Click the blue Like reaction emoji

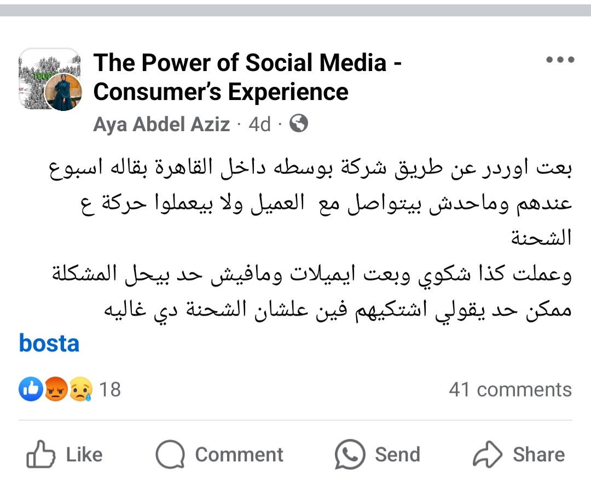point(31,389)
